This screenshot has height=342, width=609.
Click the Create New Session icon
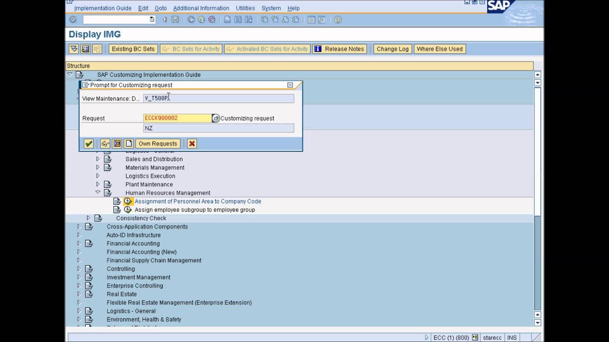tap(311, 19)
